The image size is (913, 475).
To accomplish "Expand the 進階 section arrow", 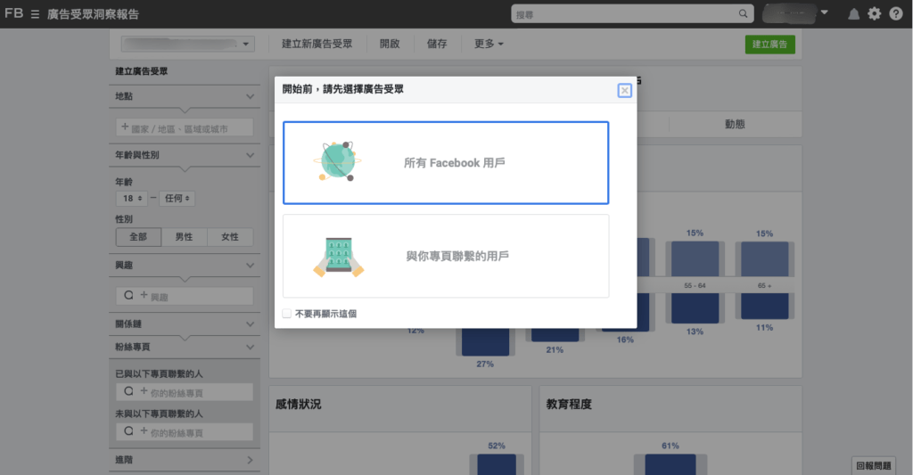I will [x=250, y=460].
